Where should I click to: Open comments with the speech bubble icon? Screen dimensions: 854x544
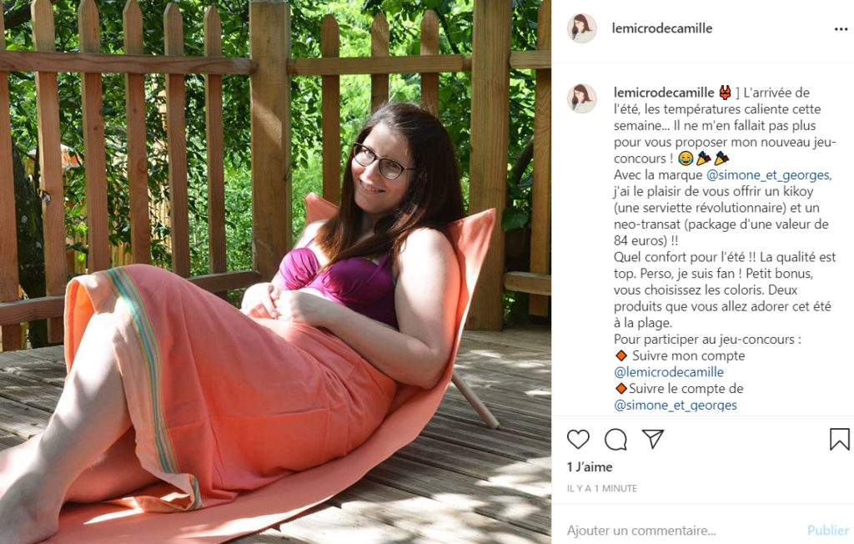point(615,440)
